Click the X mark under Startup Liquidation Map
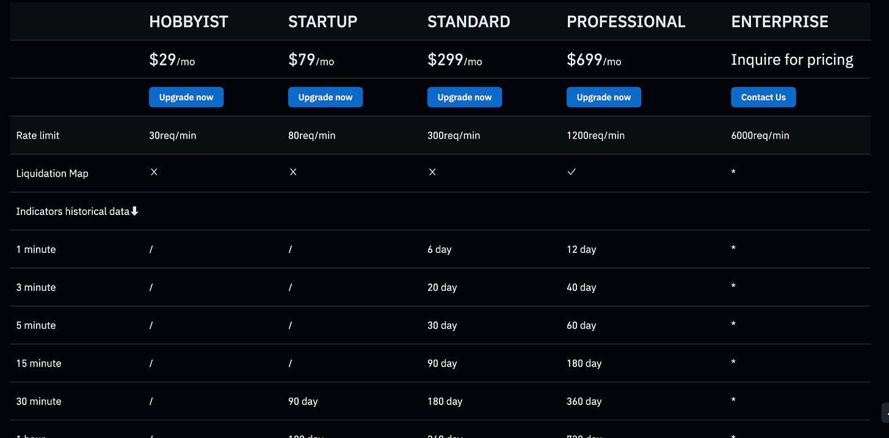This screenshot has height=438, width=889. [293, 172]
